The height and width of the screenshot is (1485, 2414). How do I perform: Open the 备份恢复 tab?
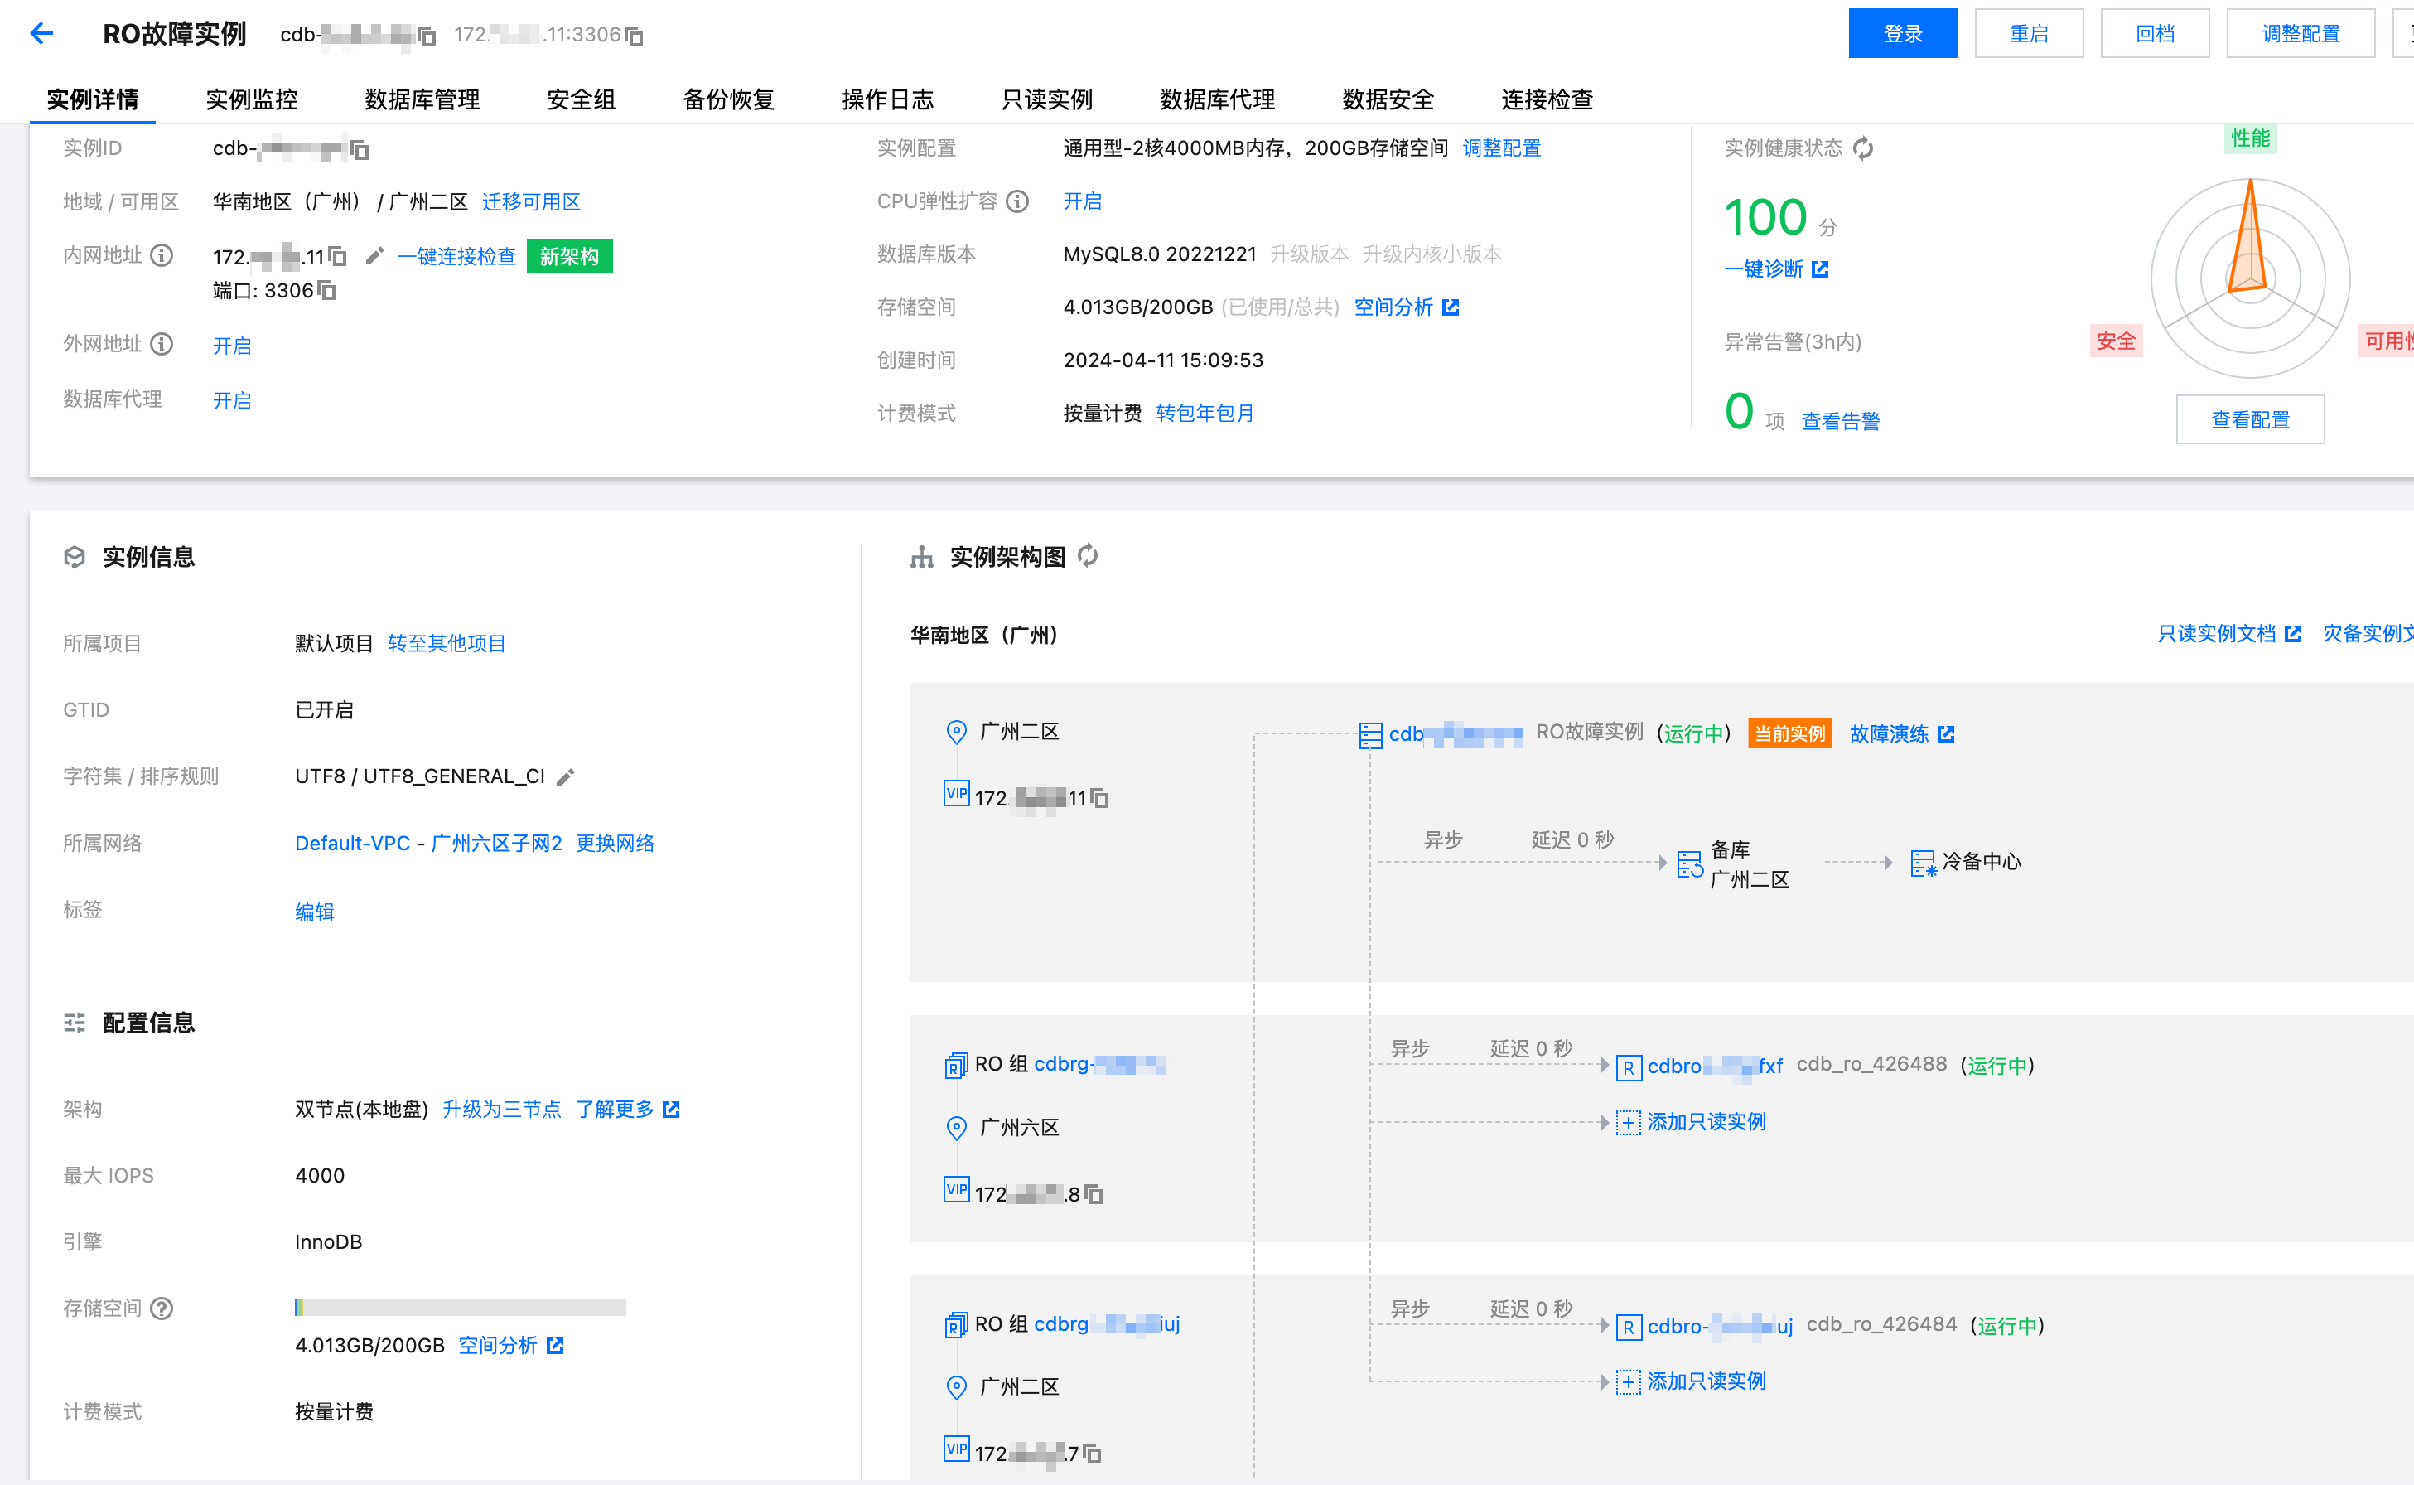point(727,99)
